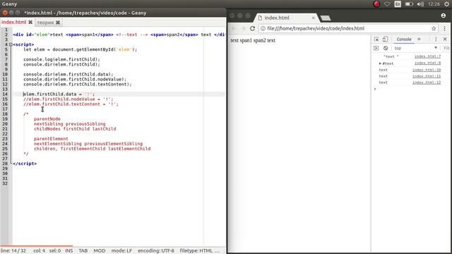Close the DevTools panel
The height and width of the screenshot is (254, 452).
[x=445, y=40]
